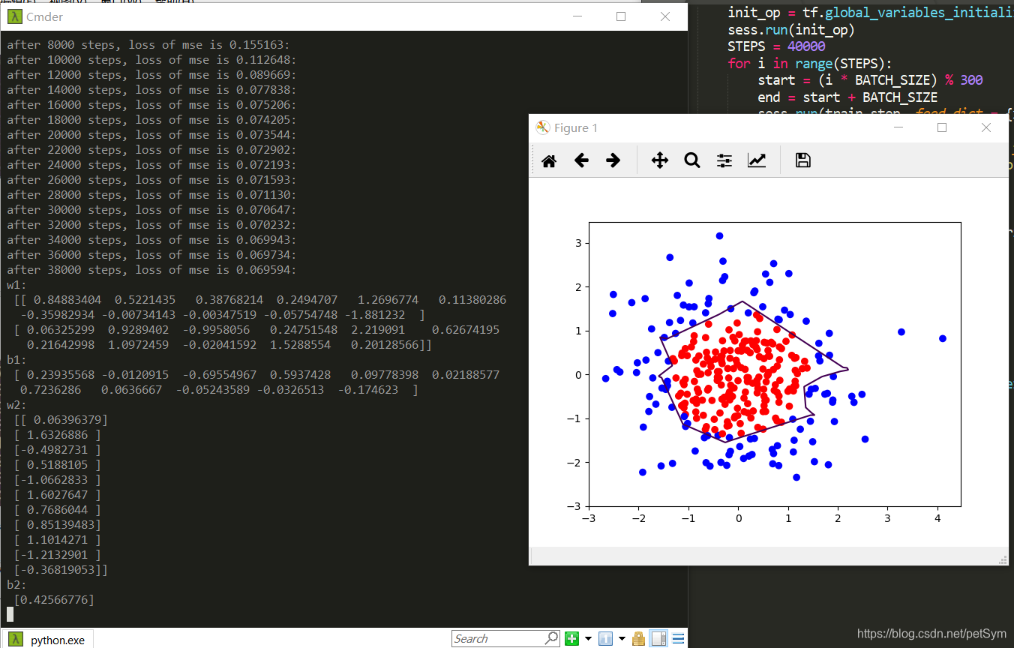This screenshot has height=648, width=1014.
Task: Click the 'b1:' output label in console
Action: 16,360
